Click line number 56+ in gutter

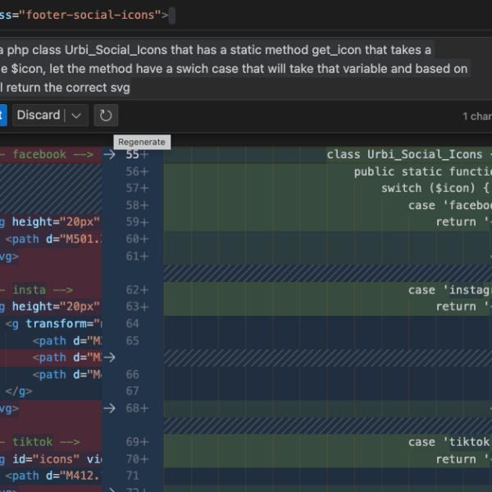137,171
